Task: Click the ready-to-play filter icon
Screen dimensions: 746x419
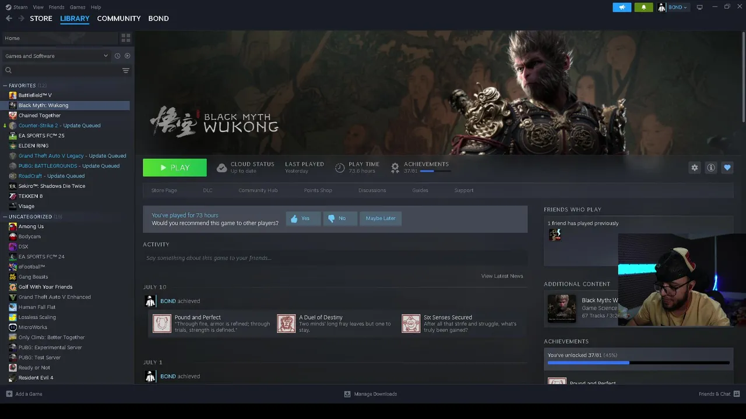Action: pos(127,56)
